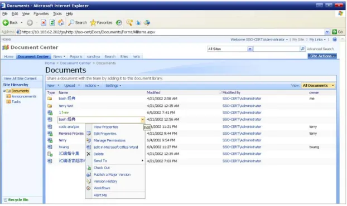This screenshot has width=347, height=206.
Task: Open the terry test folder link
Action: point(66,106)
